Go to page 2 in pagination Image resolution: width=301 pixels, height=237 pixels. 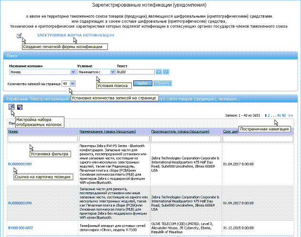point(269,115)
